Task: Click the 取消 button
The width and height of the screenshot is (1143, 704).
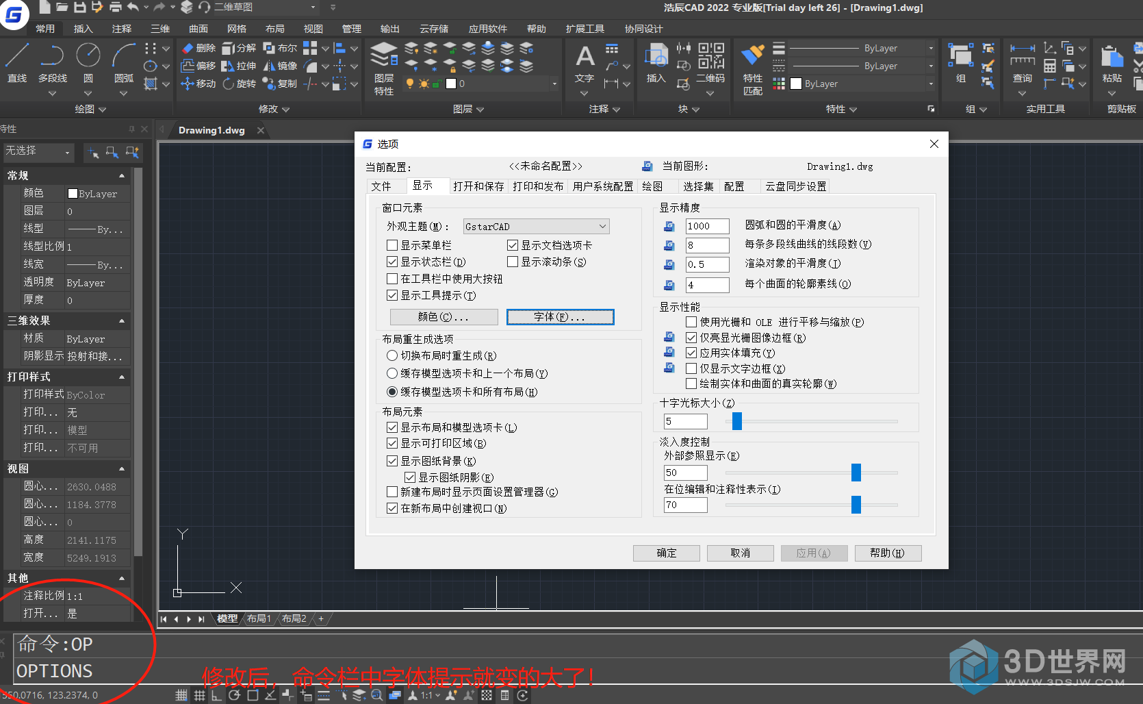Action: (741, 553)
